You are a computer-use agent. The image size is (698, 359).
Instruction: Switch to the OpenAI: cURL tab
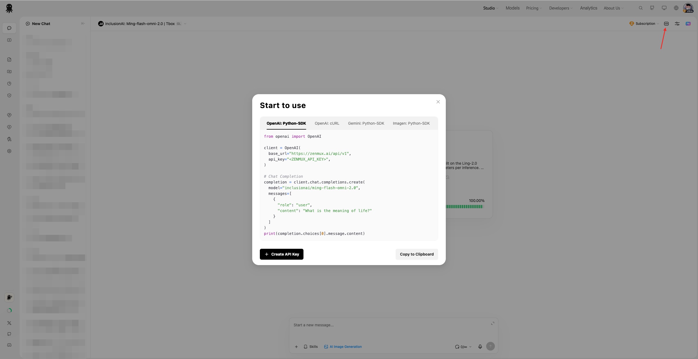point(327,123)
